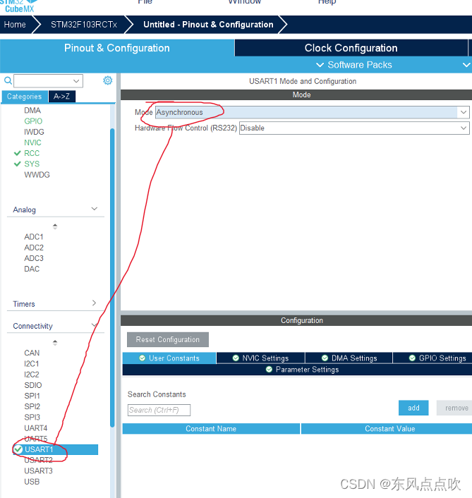The width and height of the screenshot is (472, 498).
Task: Open the File menu
Action: click(x=145, y=2)
